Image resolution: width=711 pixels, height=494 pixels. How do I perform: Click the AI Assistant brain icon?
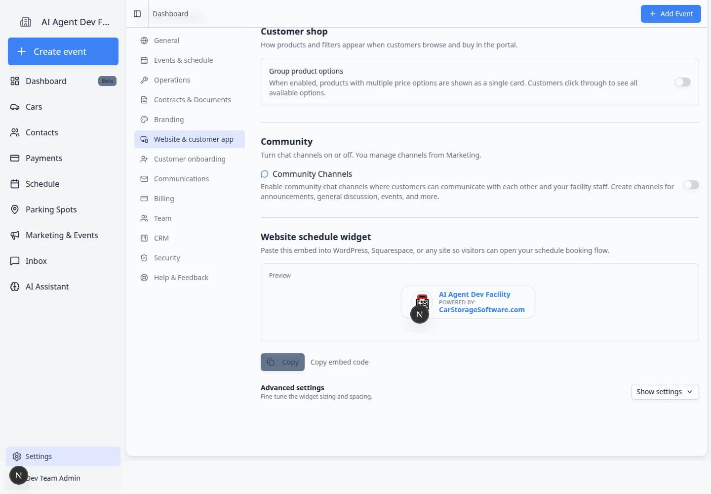tap(15, 287)
